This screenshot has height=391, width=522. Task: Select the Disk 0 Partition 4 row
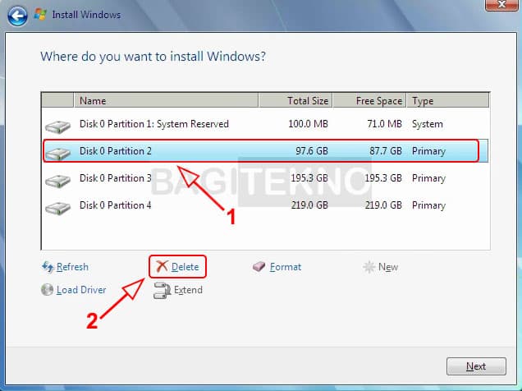[x=265, y=205]
